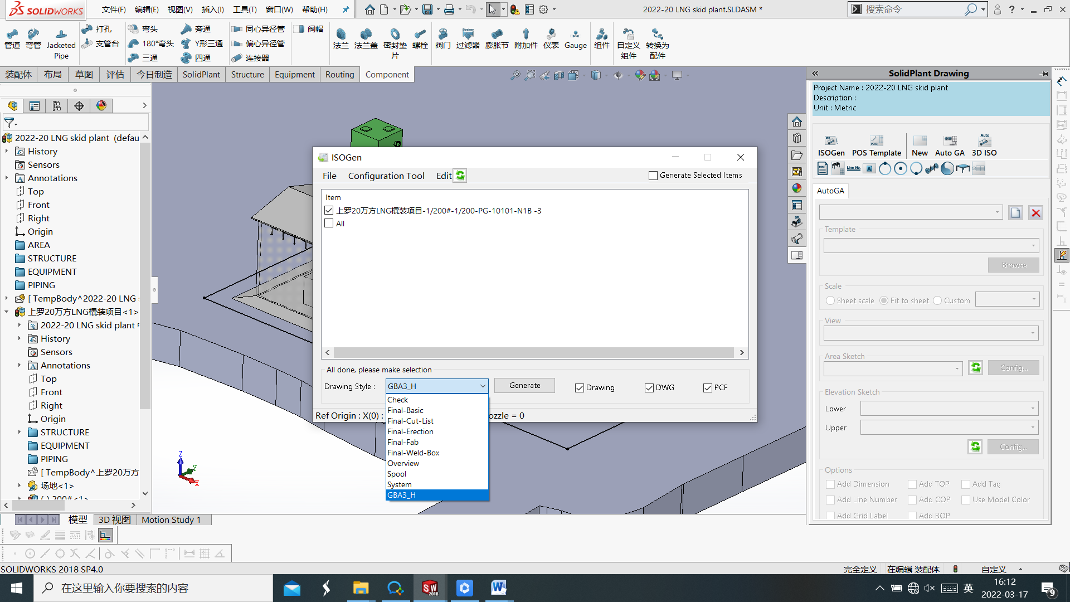
Task: Uncheck the 上罗20万方LNG item checkbox
Action: pyautogui.click(x=329, y=210)
